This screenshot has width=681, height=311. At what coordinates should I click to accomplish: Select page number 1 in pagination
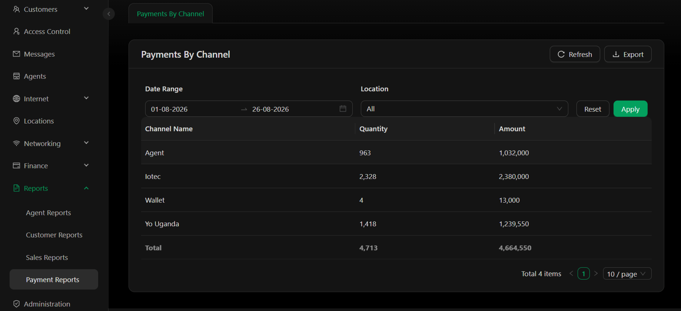(x=584, y=274)
